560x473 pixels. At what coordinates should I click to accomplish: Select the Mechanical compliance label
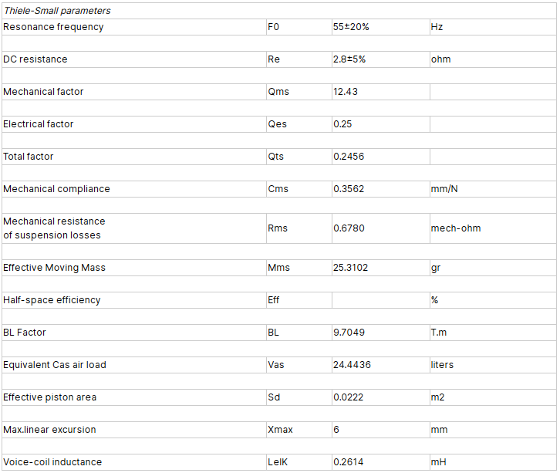coord(56,189)
